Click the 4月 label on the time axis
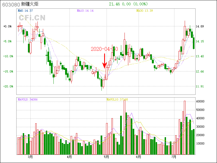 pos(69,157)
